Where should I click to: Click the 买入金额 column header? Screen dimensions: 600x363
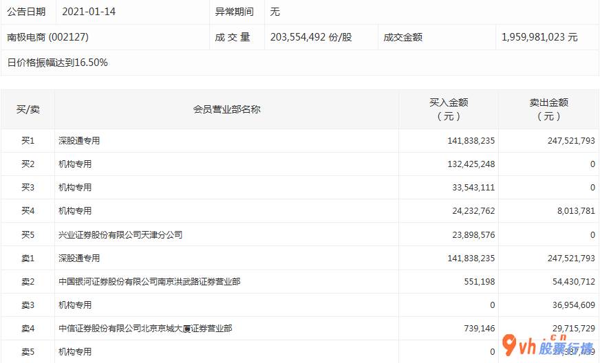[x=449, y=109]
